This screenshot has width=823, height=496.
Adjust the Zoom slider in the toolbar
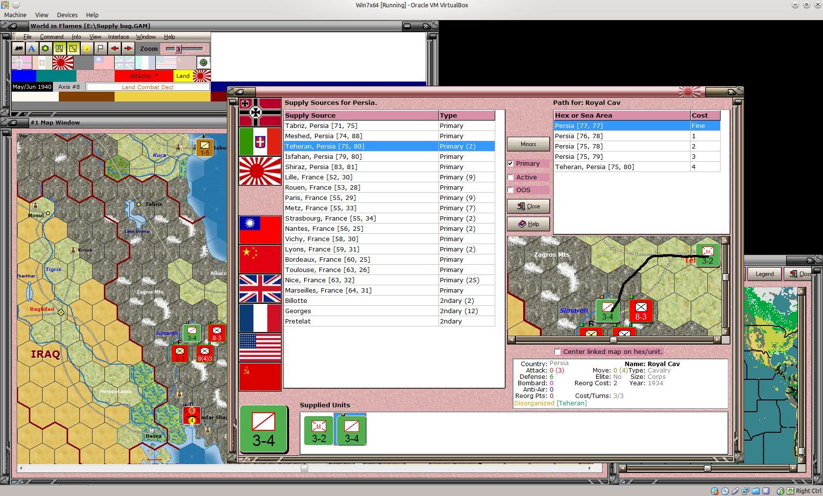point(185,49)
